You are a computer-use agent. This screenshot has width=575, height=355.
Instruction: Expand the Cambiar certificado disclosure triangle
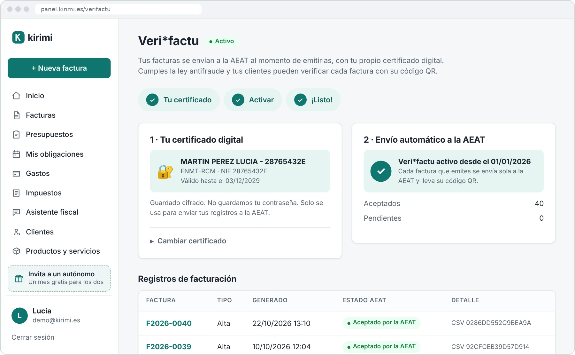click(152, 241)
